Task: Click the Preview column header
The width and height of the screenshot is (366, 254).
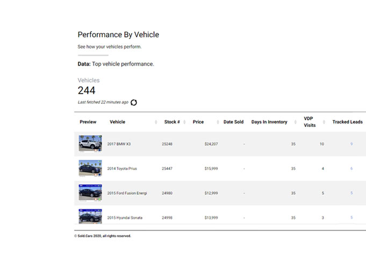Action: click(88, 122)
